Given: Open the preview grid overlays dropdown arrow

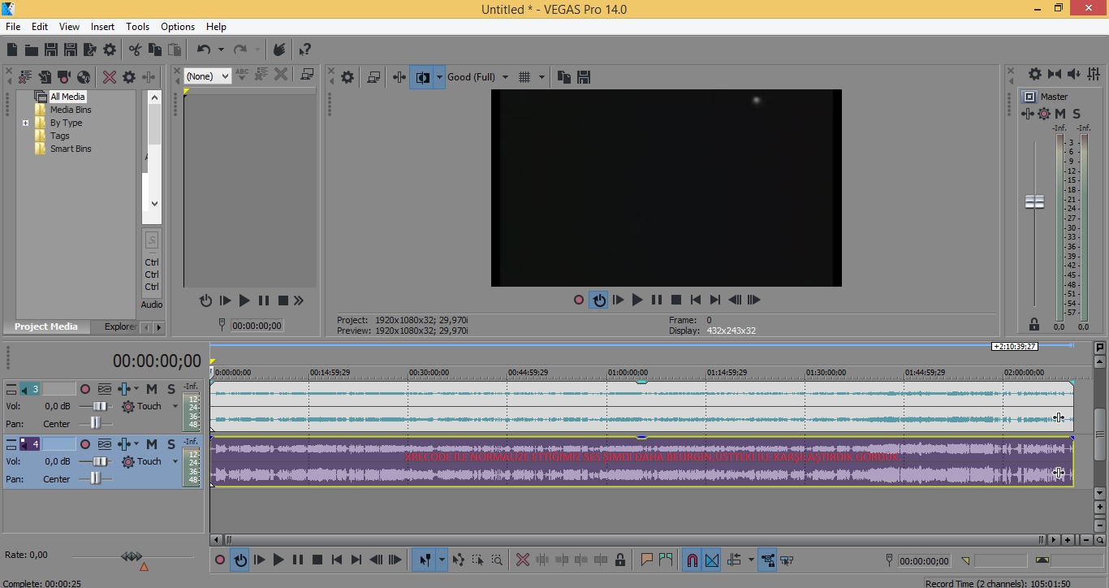Looking at the screenshot, I should (x=542, y=77).
